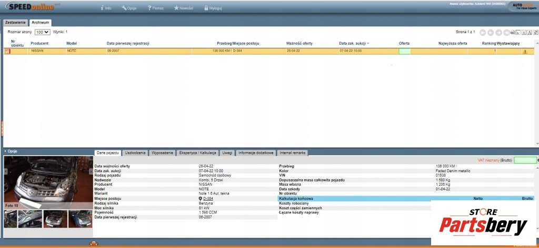Image resolution: width=539 pixels, height=248 pixels.
Task: Switch to the Wyposażenie tab
Action: click(163, 153)
